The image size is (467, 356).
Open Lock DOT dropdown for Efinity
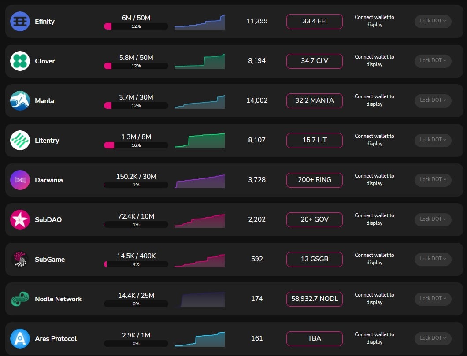[x=433, y=21]
